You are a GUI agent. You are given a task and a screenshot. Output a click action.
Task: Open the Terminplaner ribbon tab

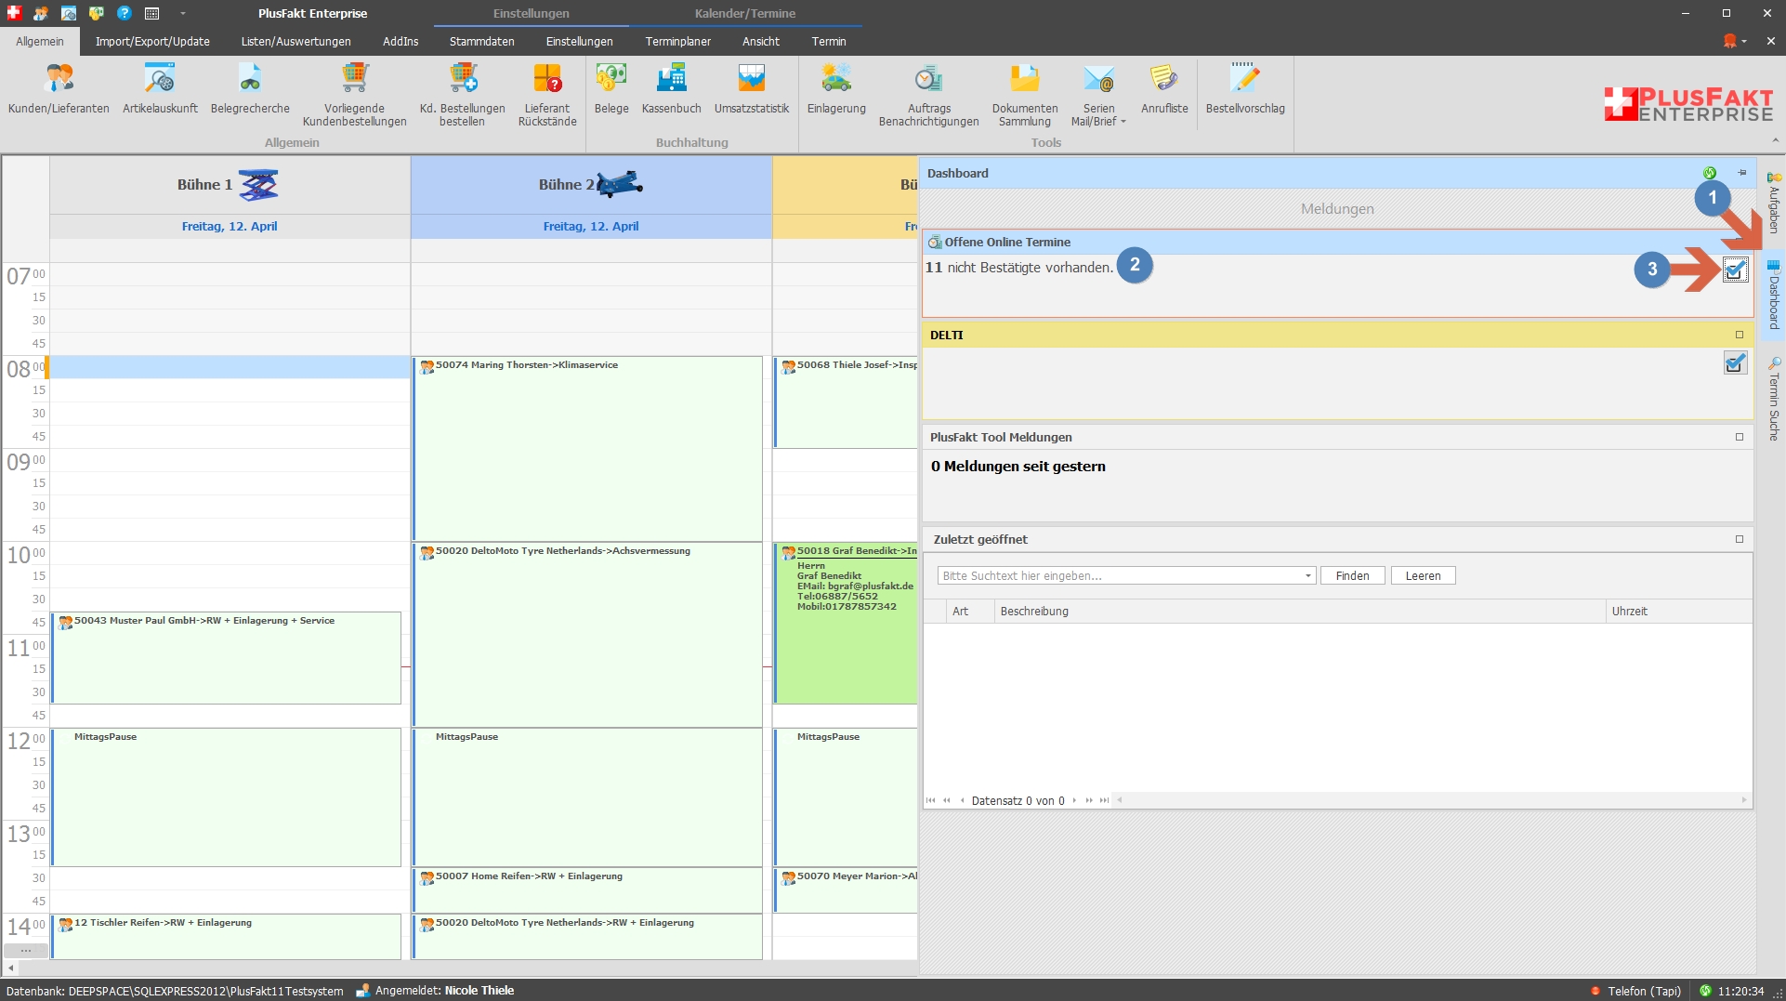(677, 42)
